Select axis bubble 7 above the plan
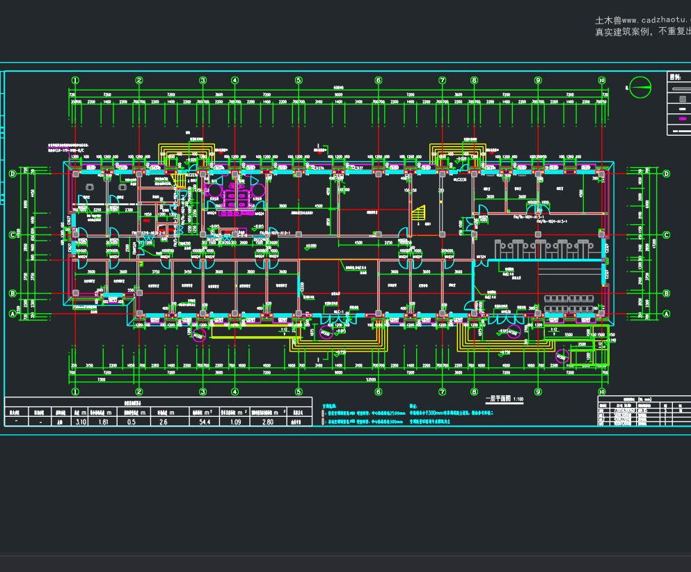The width and height of the screenshot is (691, 572). coord(443,80)
